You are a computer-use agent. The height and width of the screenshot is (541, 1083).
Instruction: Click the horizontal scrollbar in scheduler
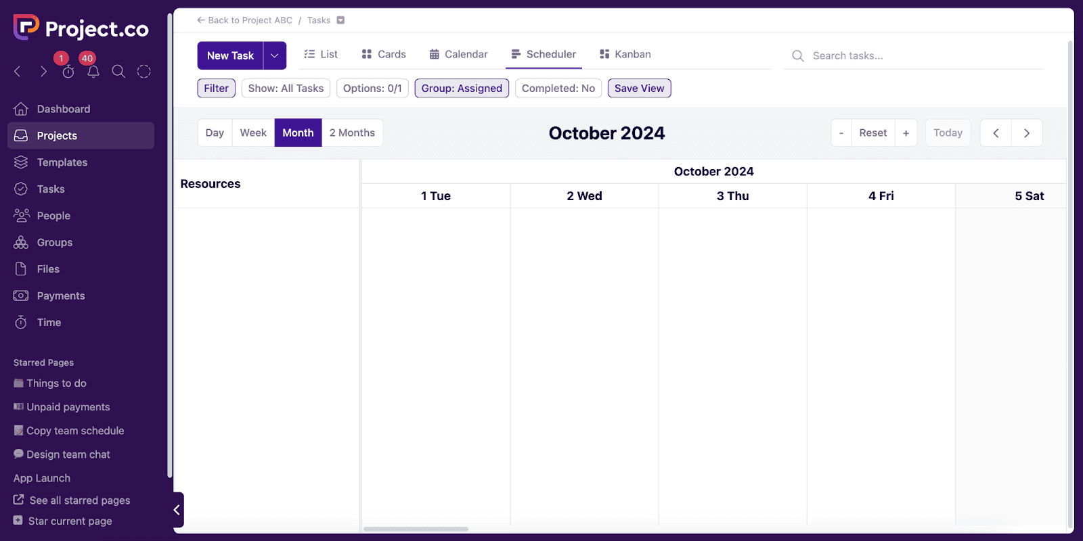(x=416, y=529)
